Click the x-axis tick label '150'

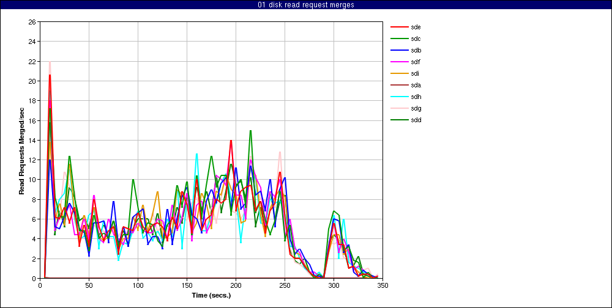coord(187,285)
